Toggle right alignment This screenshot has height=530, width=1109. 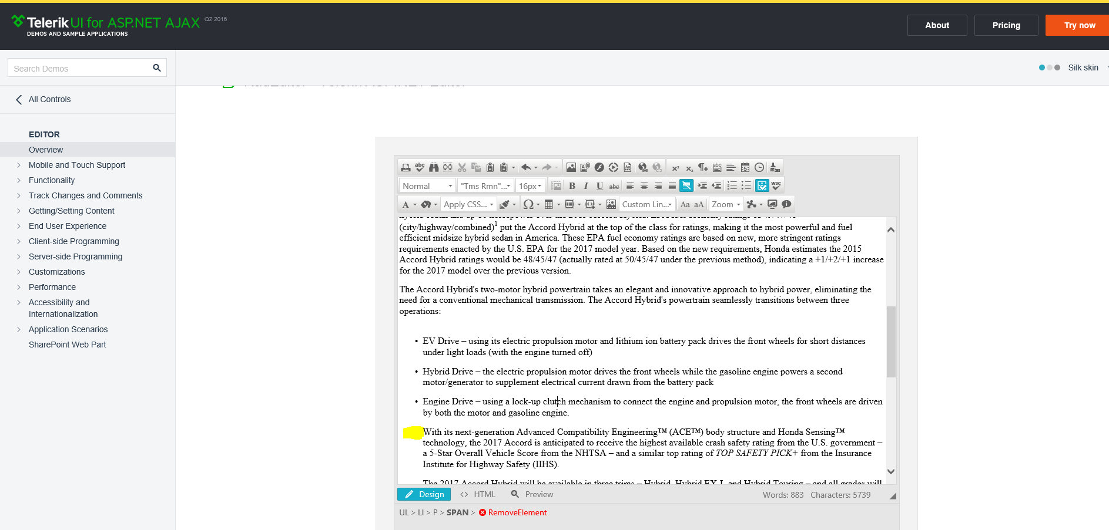[658, 186]
